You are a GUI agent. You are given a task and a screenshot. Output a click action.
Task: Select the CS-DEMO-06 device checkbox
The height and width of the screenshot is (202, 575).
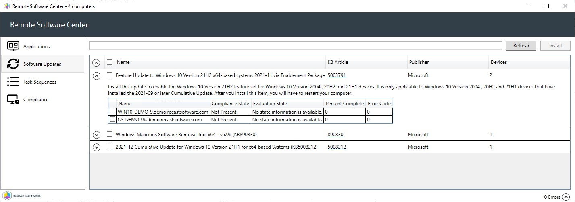point(112,119)
